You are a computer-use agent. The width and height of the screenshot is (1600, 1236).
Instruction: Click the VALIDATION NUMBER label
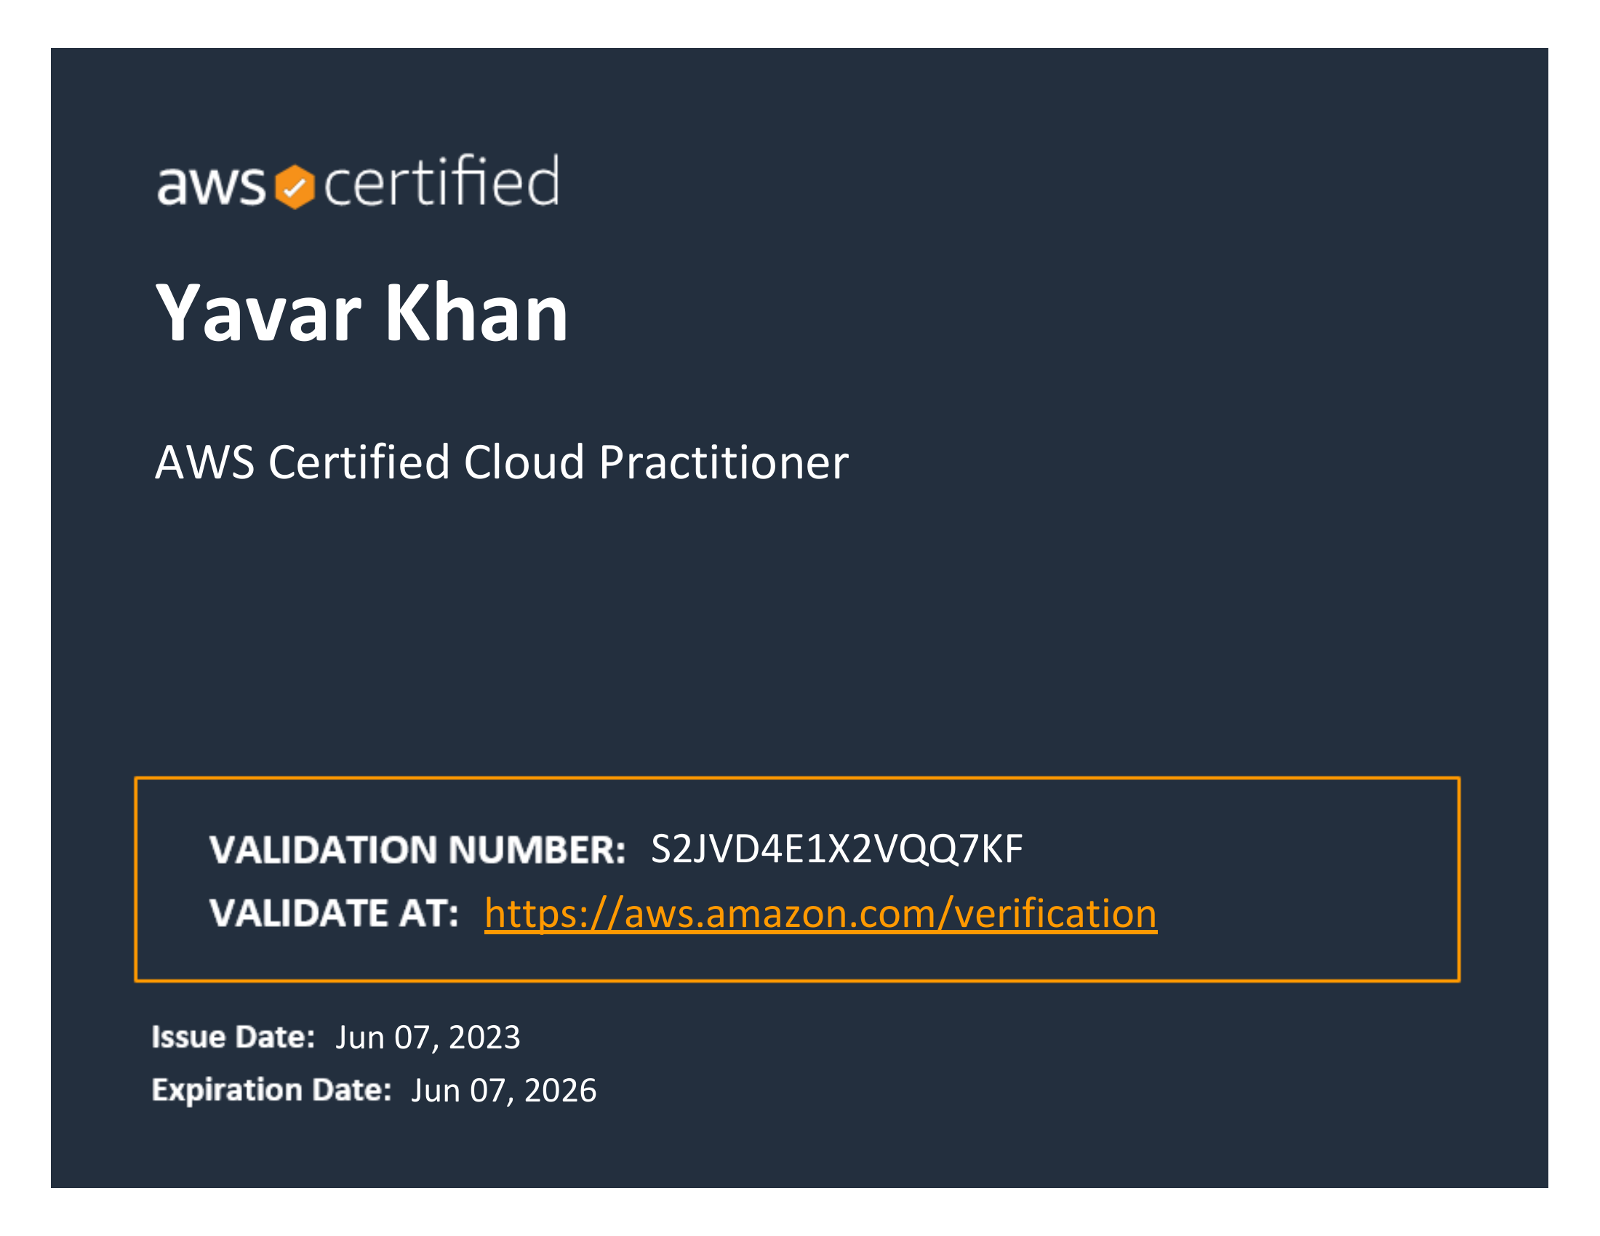(x=417, y=850)
